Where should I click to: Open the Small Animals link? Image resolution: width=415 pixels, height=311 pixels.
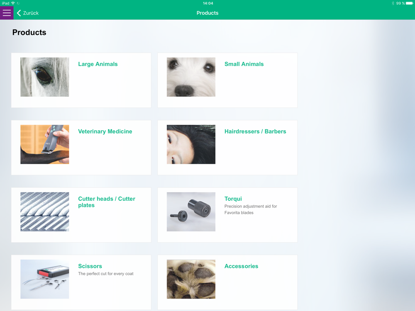pyautogui.click(x=244, y=64)
